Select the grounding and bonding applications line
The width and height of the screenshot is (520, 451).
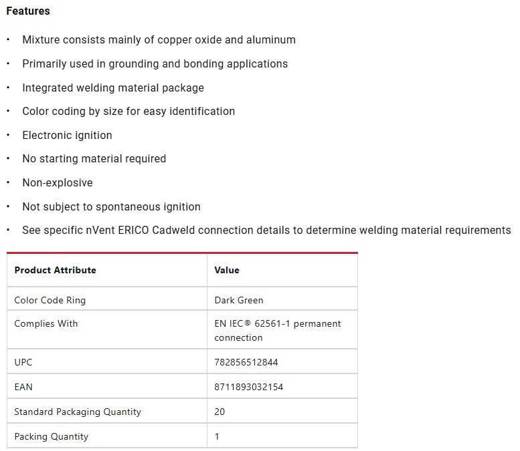pyautogui.click(x=155, y=63)
